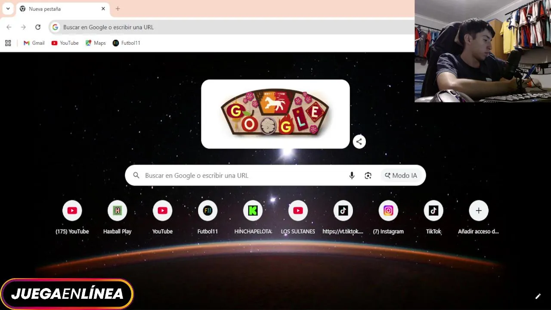Click the Google icon in address bar
This screenshot has width=551, height=310.
tap(55, 27)
